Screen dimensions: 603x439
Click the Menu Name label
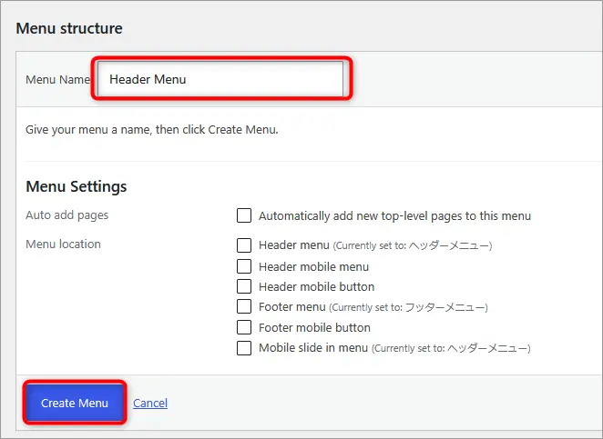(x=57, y=79)
